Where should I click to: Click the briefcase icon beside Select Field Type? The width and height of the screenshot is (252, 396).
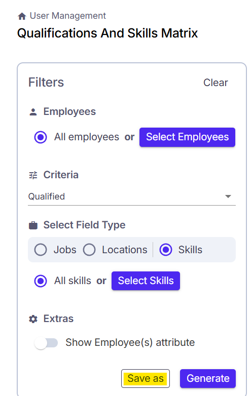[33, 225]
